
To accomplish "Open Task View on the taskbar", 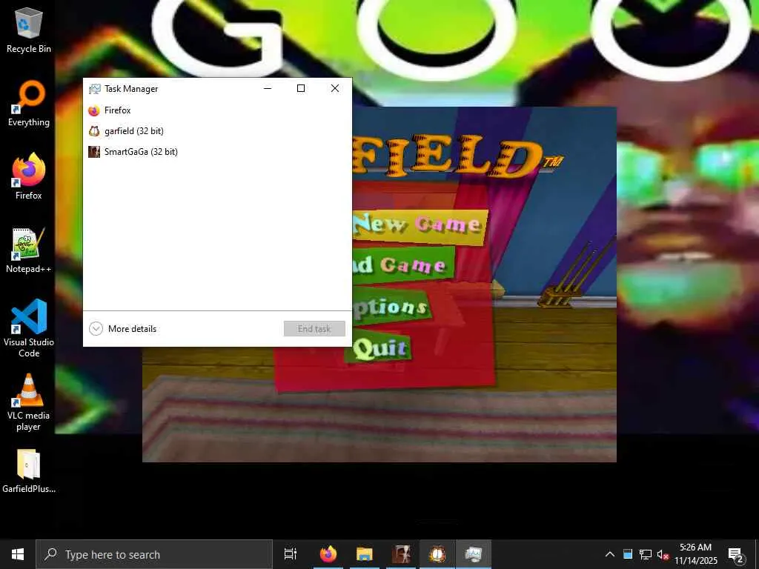I will coord(291,554).
